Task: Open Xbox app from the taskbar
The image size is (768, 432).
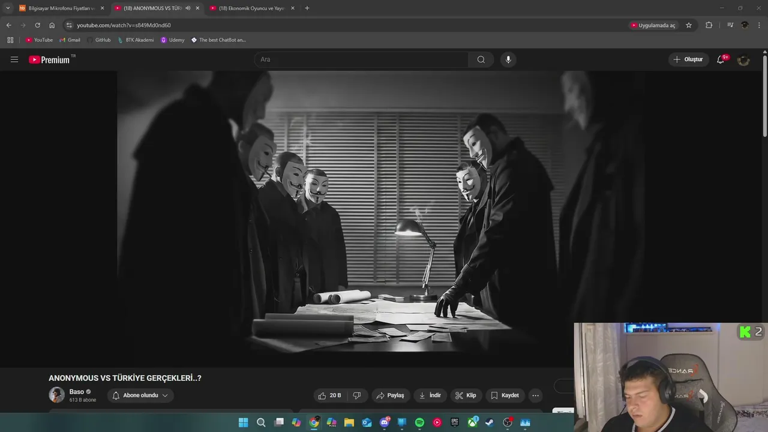Action: 472,422
